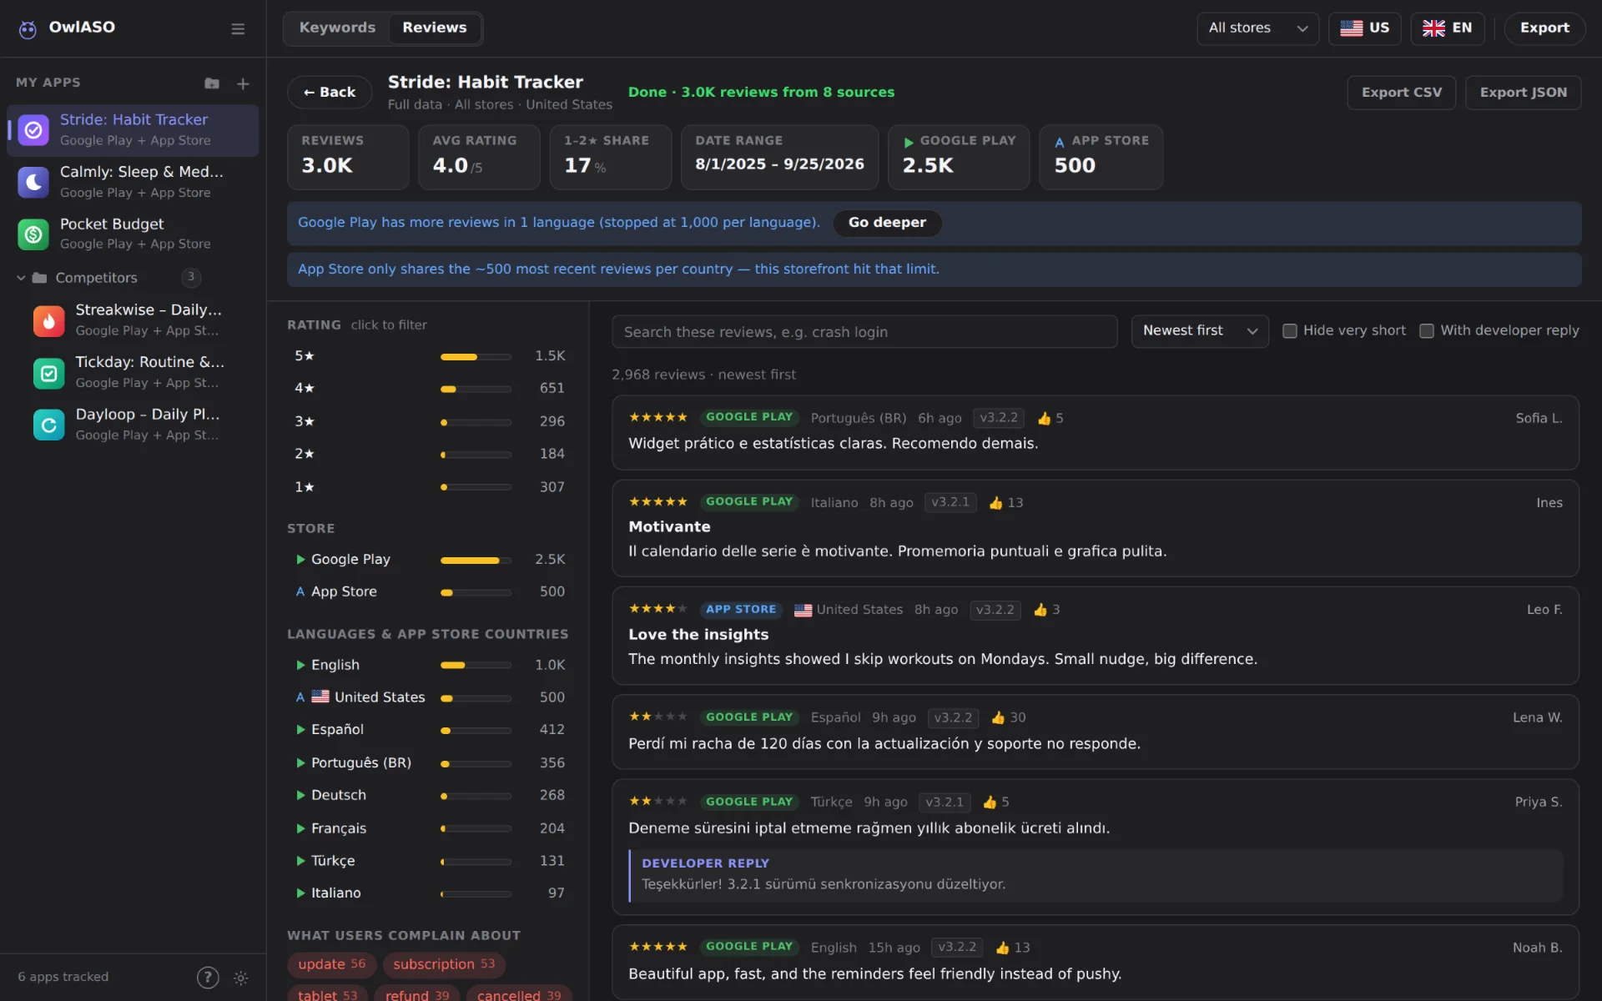Viewport: 1602px width, 1001px height.
Task: Select the subscription complaint tag
Action: 443,964
